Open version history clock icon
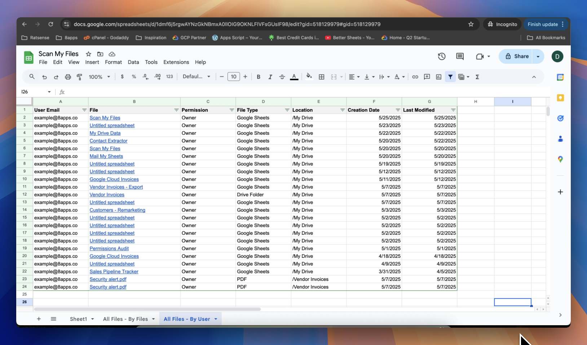The image size is (587, 345). tap(442, 57)
